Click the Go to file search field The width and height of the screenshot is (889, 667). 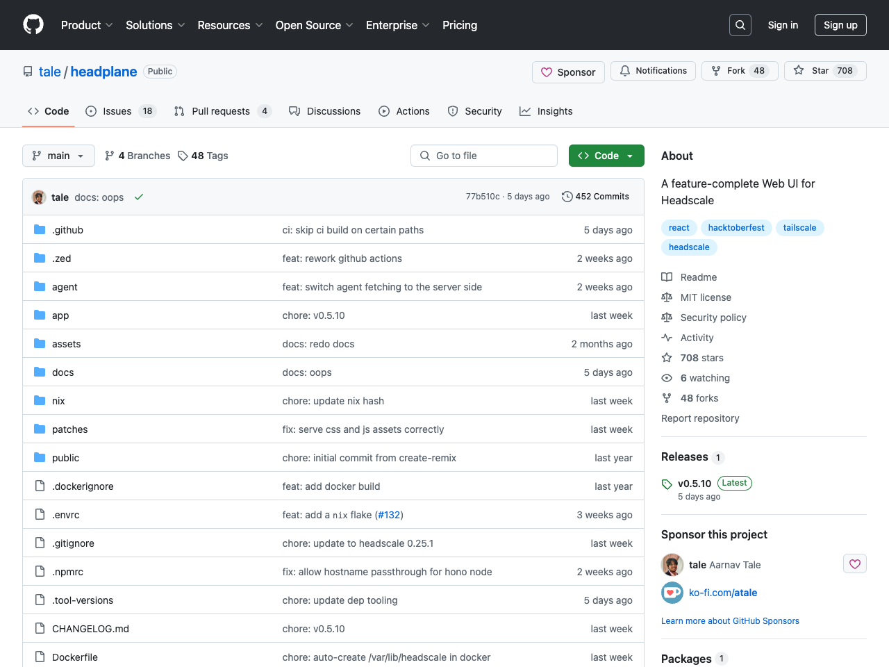coord(484,156)
